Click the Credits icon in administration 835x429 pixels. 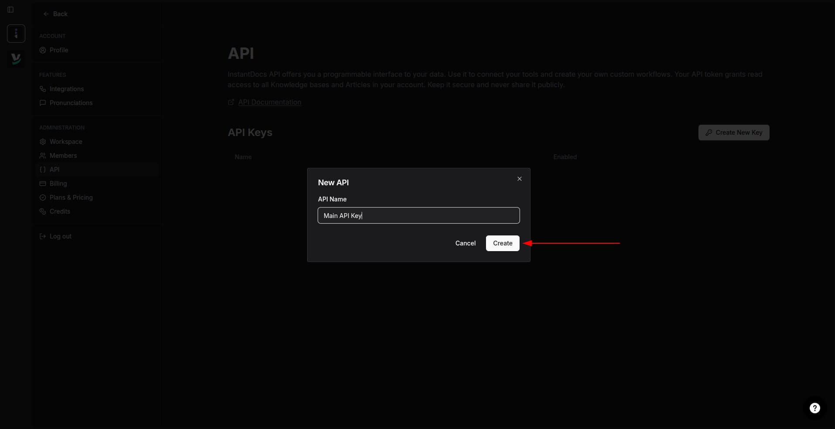click(x=42, y=211)
